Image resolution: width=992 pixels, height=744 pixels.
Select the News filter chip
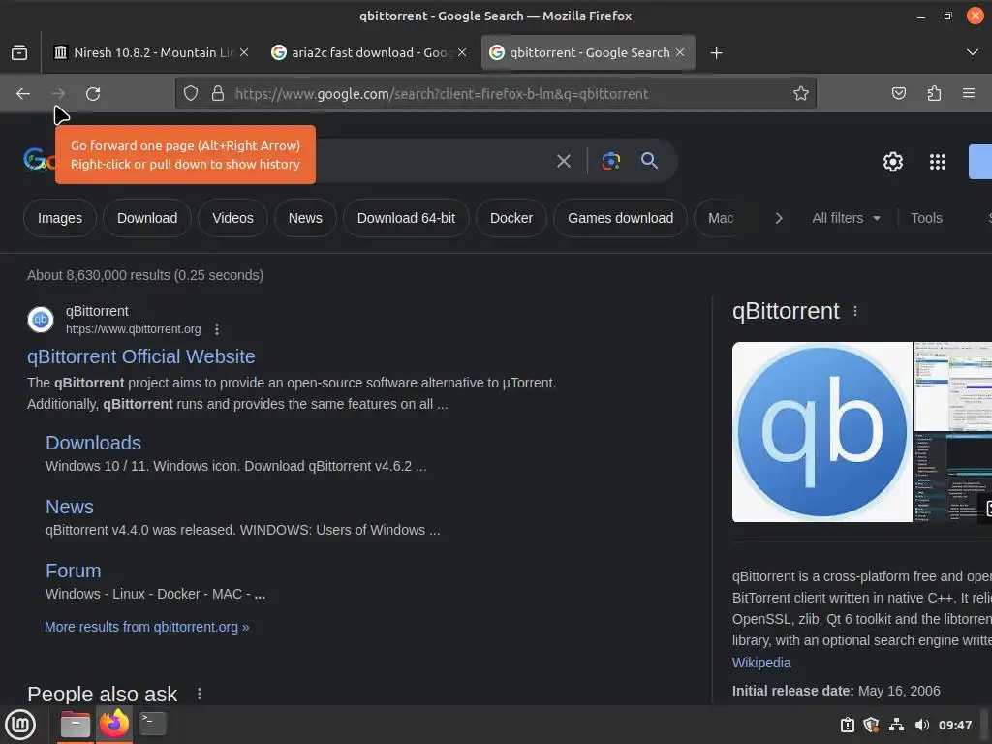tap(305, 218)
